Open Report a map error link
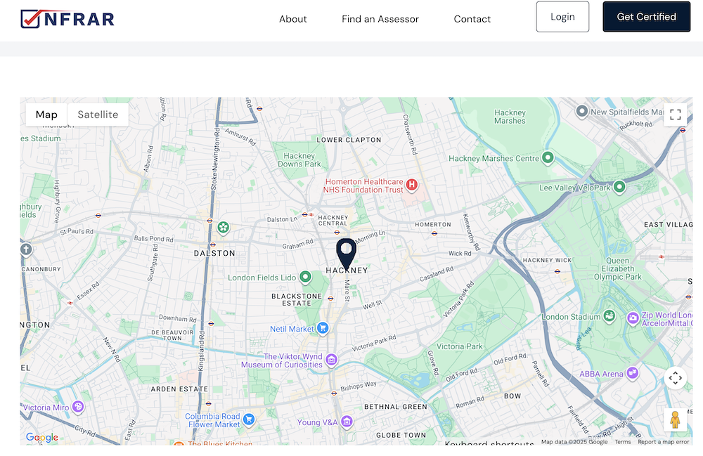The width and height of the screenshot is (703, 456). click(663, 442)
